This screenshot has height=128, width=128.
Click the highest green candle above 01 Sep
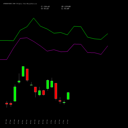tap(23, 71)
